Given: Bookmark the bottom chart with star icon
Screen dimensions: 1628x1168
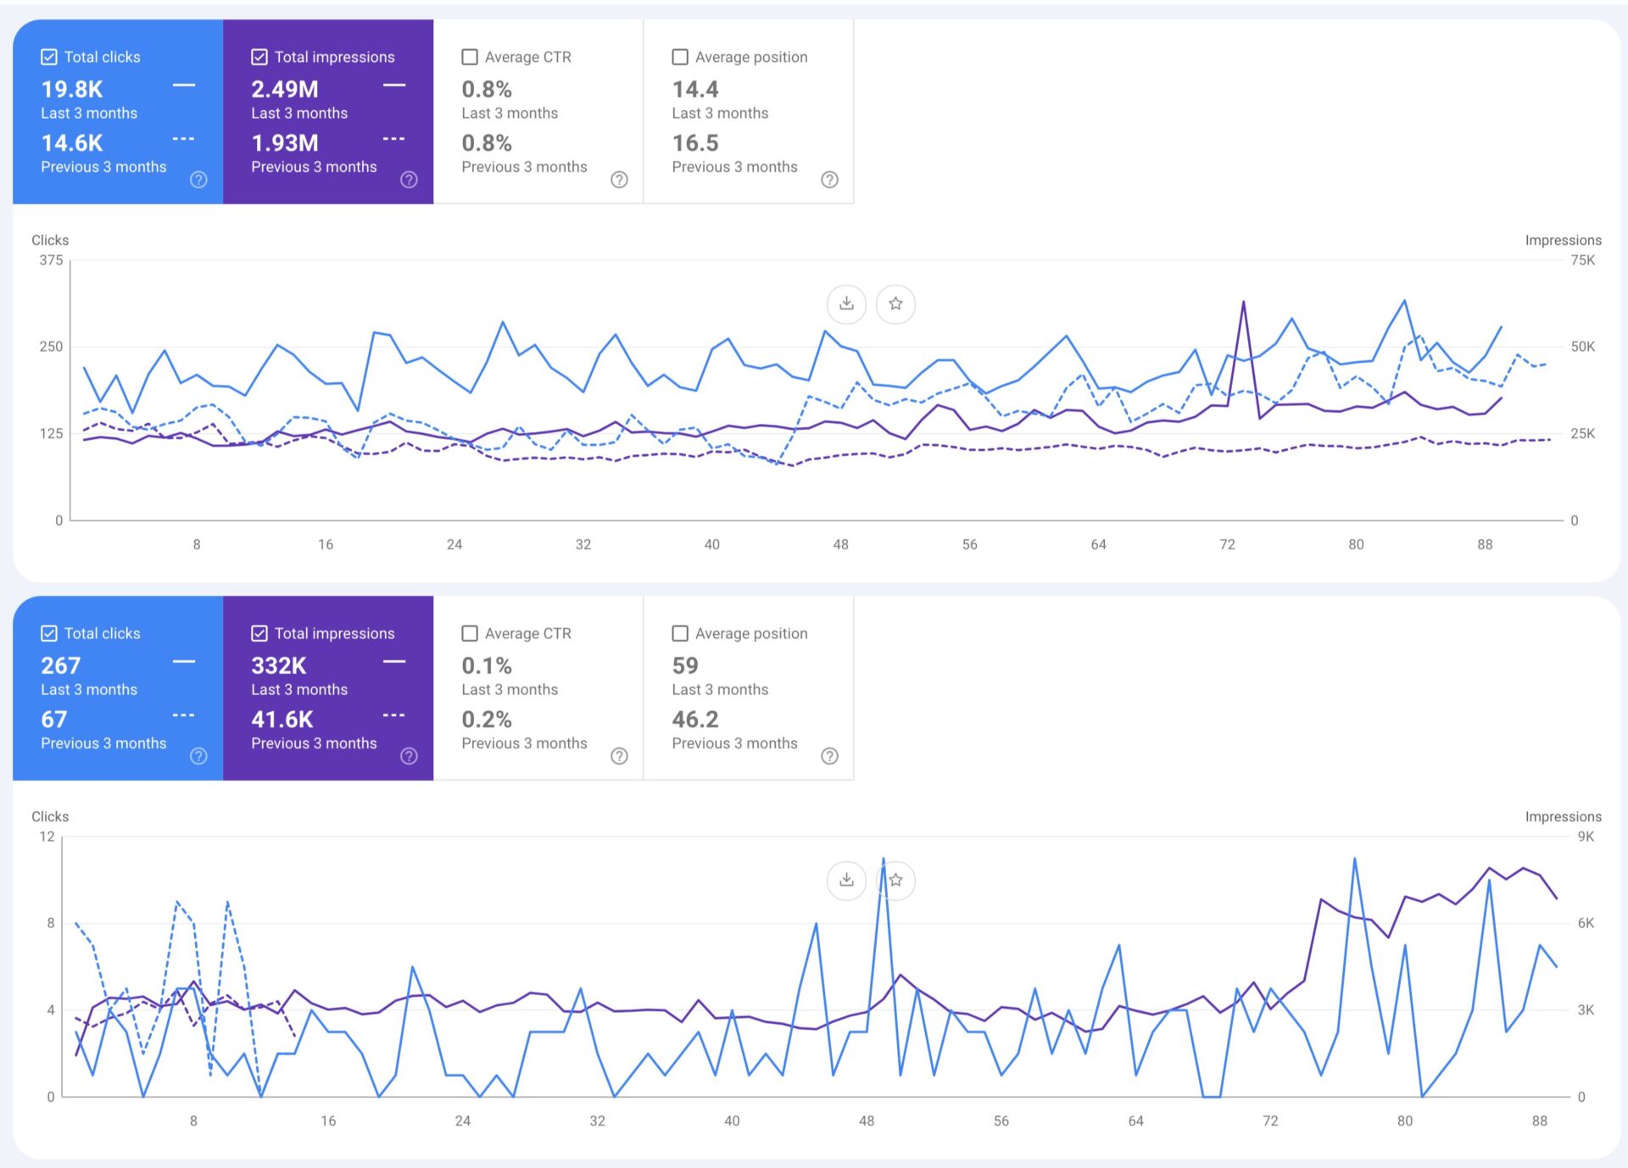Looking at the screenshot, I should (895, 881).
